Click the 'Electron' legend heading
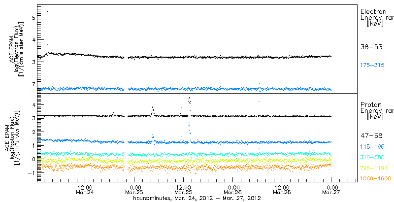 [373, 11]
